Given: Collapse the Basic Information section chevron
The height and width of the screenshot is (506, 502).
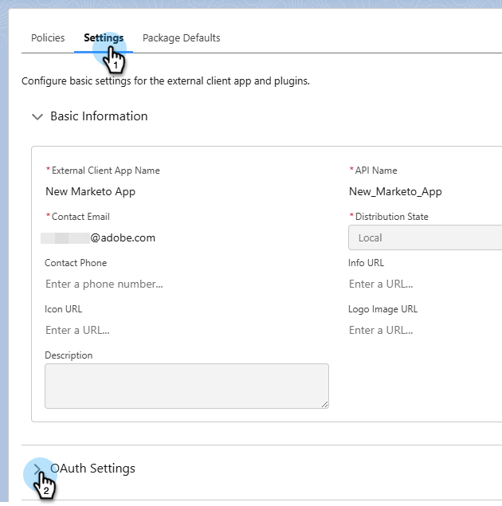Looking at the screenshot, I should click(37, 116).
